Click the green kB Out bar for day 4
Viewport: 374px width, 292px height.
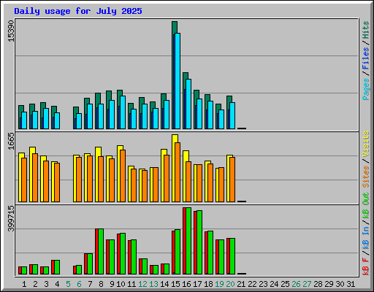[57, 267]
